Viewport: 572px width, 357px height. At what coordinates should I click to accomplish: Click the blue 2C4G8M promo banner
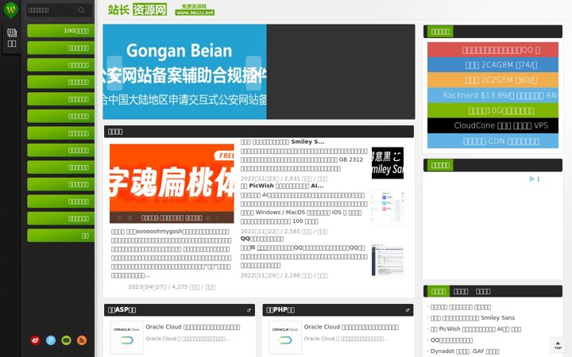[x=493, y=65]
